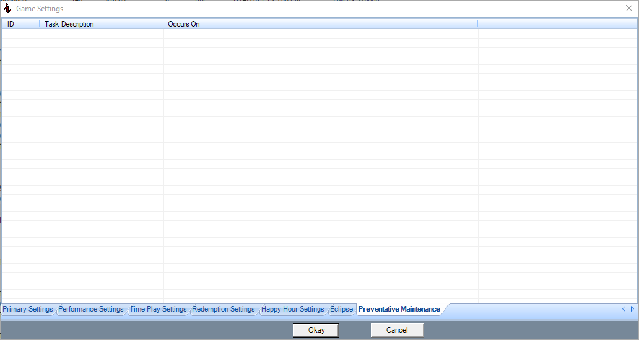Select the Preventative Maintenance tab

click(x=399, y=309)
